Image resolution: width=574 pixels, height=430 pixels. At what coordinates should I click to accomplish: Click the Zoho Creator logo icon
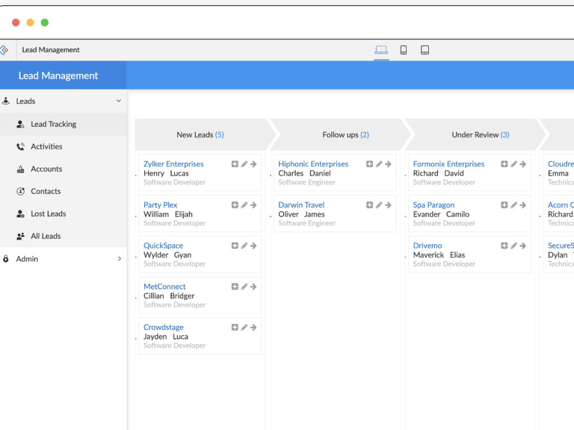[4, 50]
